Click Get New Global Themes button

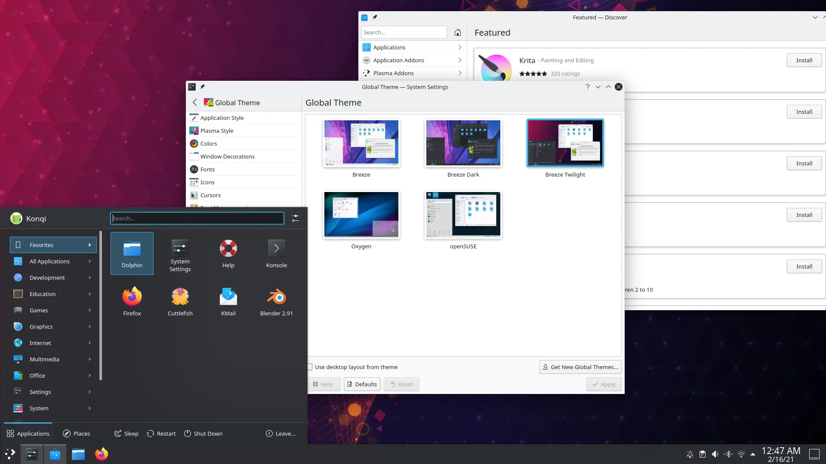pos(580,366)
